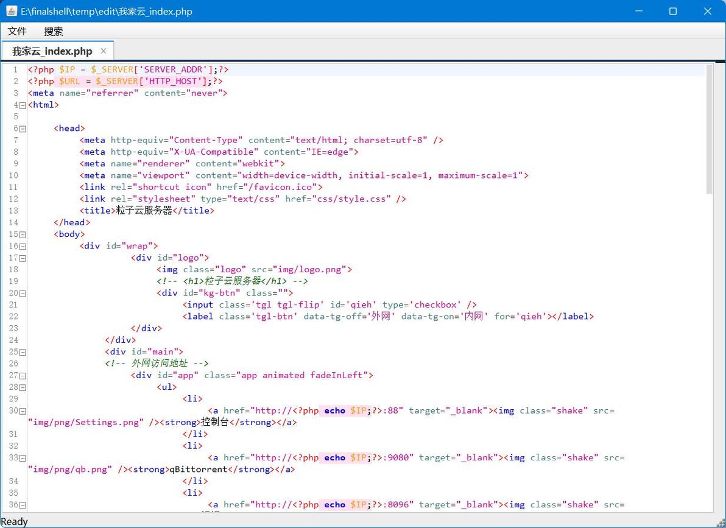Click line number 1 in gutter
726x528 pixels.
point(15,69)
